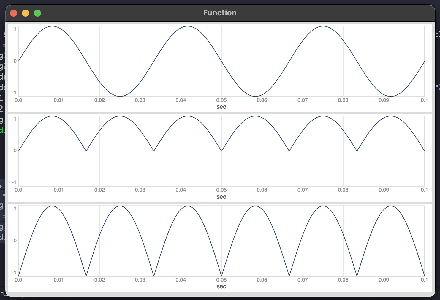Screen dimensions: 440x300
Task: Select the 0.05 tick label under top plot
Action: (x=221, y=100)
